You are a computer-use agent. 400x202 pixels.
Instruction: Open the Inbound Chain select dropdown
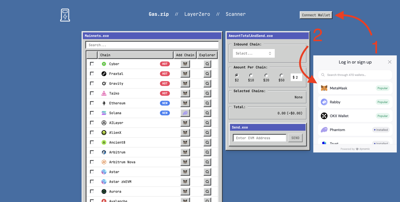pos(254,53)
